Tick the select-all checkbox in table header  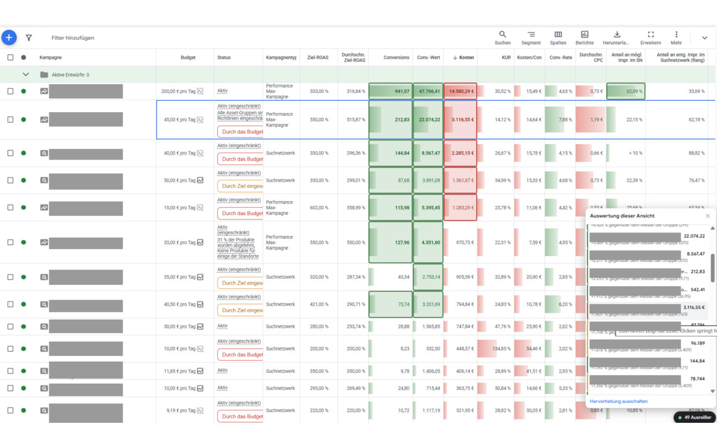click(x=10, y=57)
